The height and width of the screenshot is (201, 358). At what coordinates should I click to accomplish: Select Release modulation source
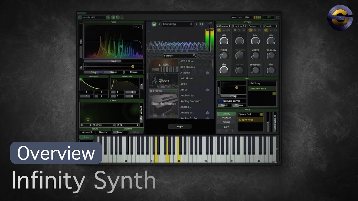tap(227, 122)
